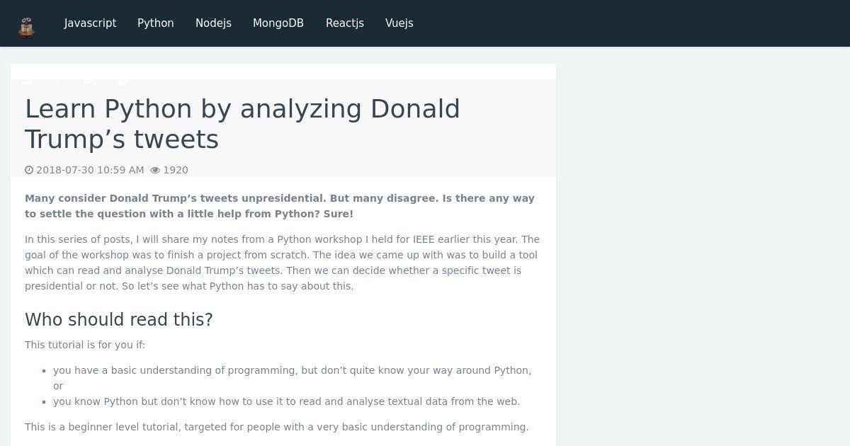The image size is (850, 446).
Task: Select the Nodejs nav item
Action: click(213, 23)
